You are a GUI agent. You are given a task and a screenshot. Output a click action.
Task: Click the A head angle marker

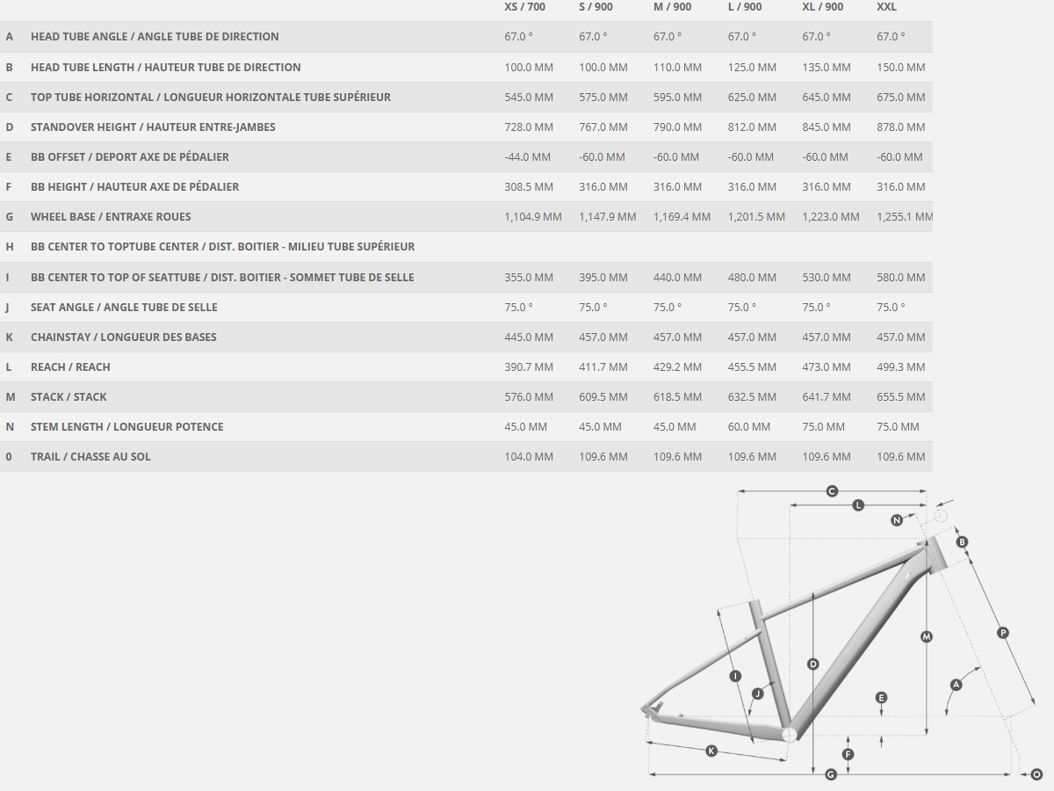click(x=957, y=684)
